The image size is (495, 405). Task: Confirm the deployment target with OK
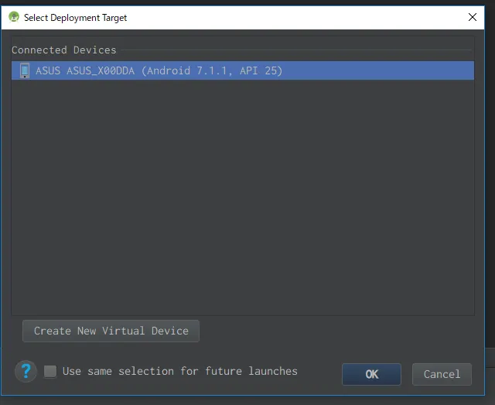click(x=371, y=374)
